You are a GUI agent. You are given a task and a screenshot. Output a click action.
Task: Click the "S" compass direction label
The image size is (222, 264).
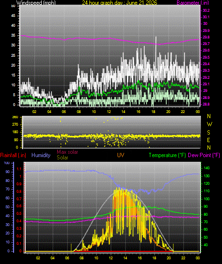tap(208, 133)
